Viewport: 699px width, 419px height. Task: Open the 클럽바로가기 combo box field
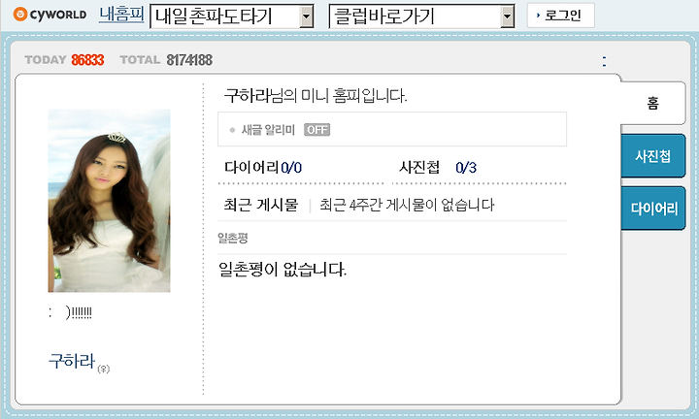[x=421, y=16]
